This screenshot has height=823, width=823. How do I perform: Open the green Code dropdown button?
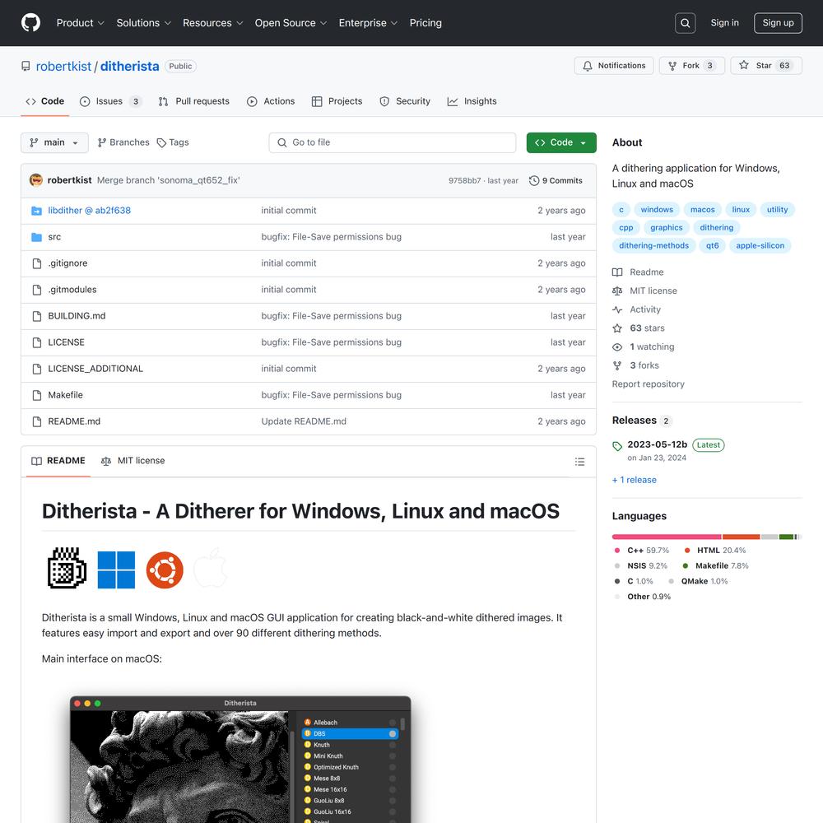coord(561,142)
